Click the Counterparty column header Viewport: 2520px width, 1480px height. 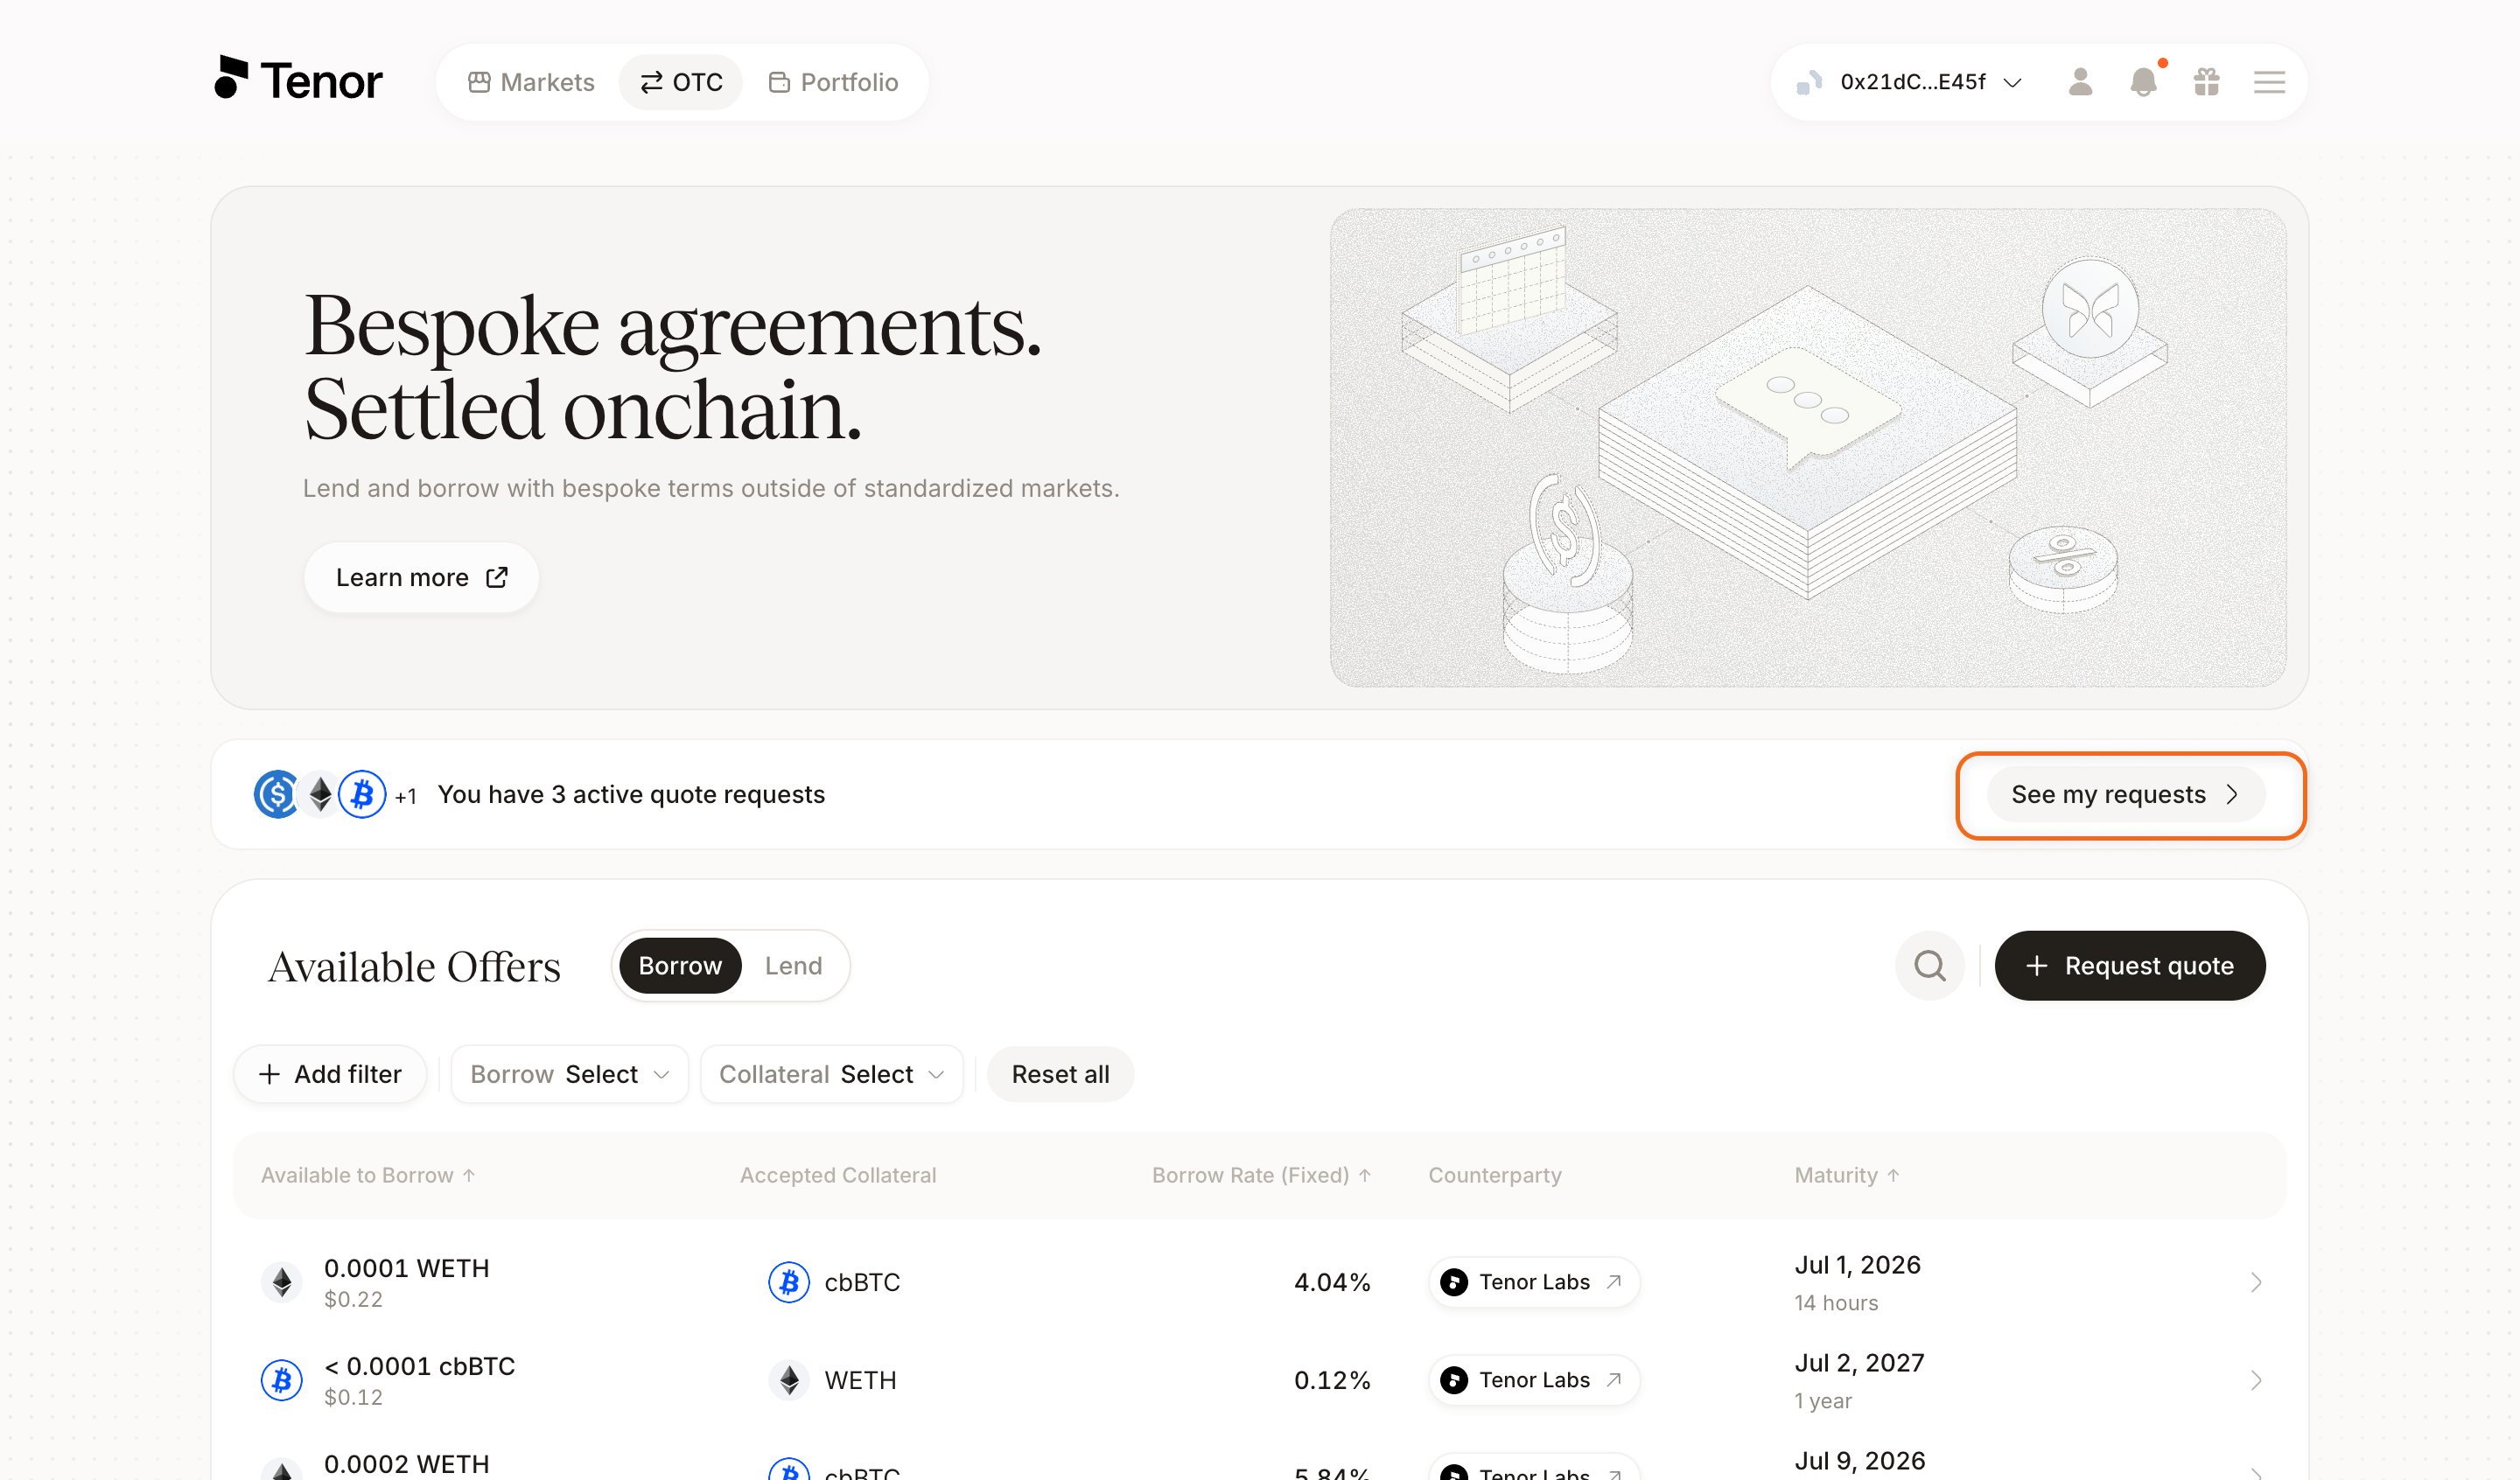click(x=1495, y=1175)
